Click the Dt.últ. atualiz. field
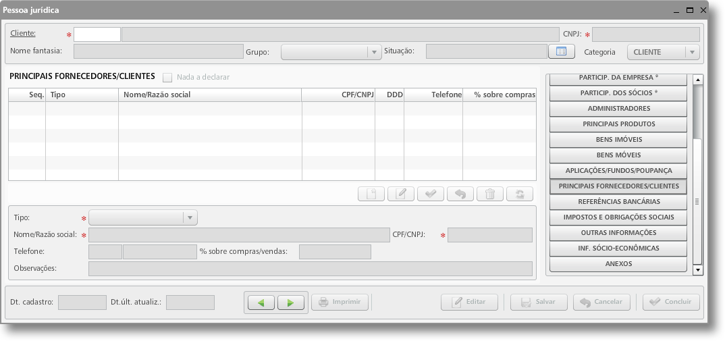Screen dimensions: 725x341 [x=190, y=303]
